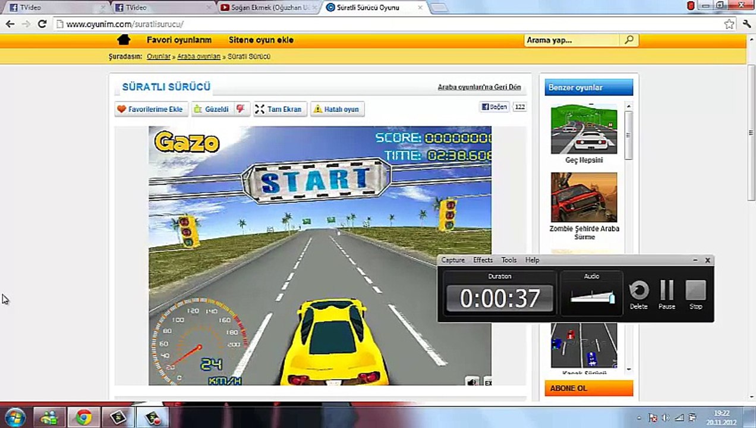Open Windows Live Messenger taskbar icon

coord(49,417)
